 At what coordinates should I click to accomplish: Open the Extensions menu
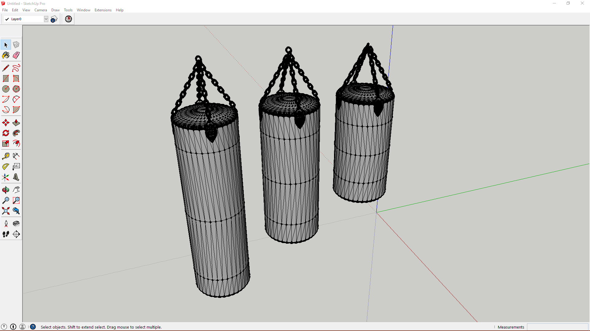103,10
